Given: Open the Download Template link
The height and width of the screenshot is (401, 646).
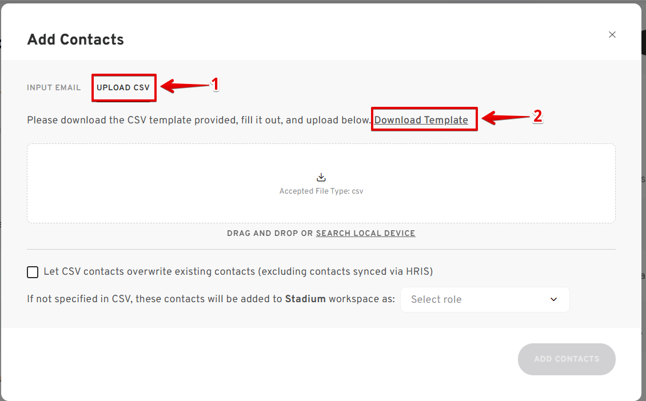Looking at the screenshot, I should pyautogui.click(x=421, y=120).
